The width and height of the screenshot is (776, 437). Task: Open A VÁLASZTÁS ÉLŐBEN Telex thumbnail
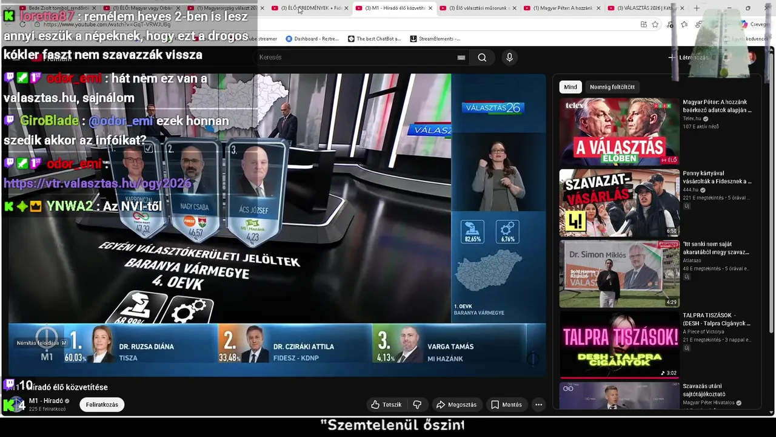point(620,132)
